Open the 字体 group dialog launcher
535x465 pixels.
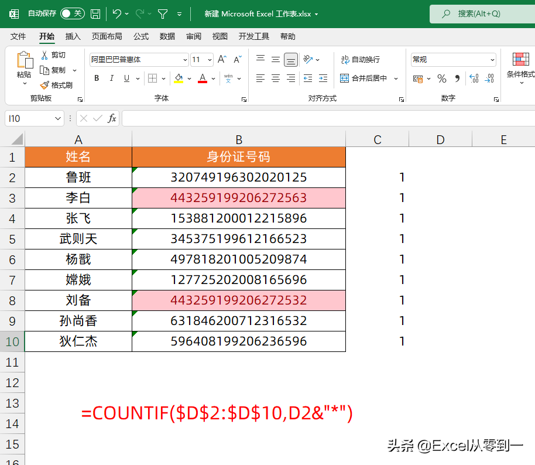[244, 100]
